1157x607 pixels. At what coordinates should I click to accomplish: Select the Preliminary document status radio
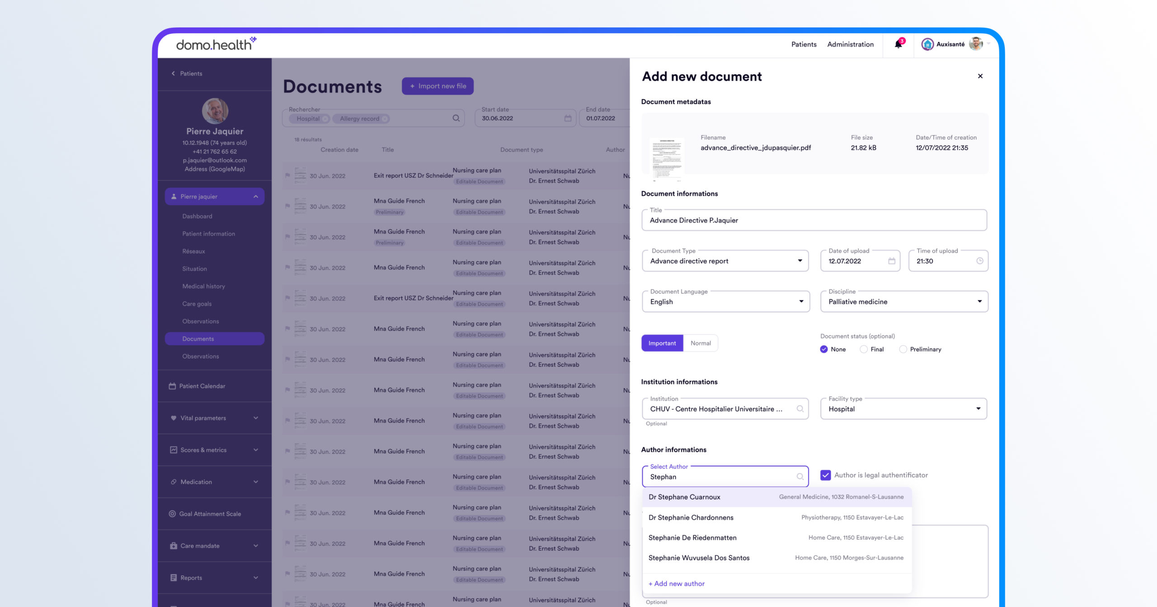click(903, 349)
